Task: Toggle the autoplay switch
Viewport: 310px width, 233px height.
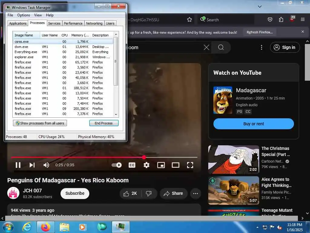Action: [x=117, y=165]
